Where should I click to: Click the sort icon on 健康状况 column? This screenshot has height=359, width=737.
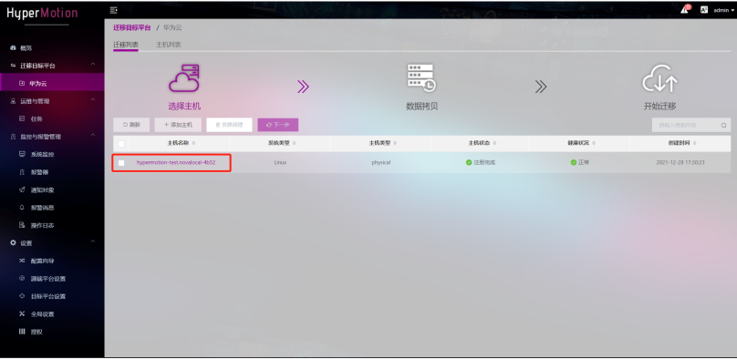click(594, 143)
